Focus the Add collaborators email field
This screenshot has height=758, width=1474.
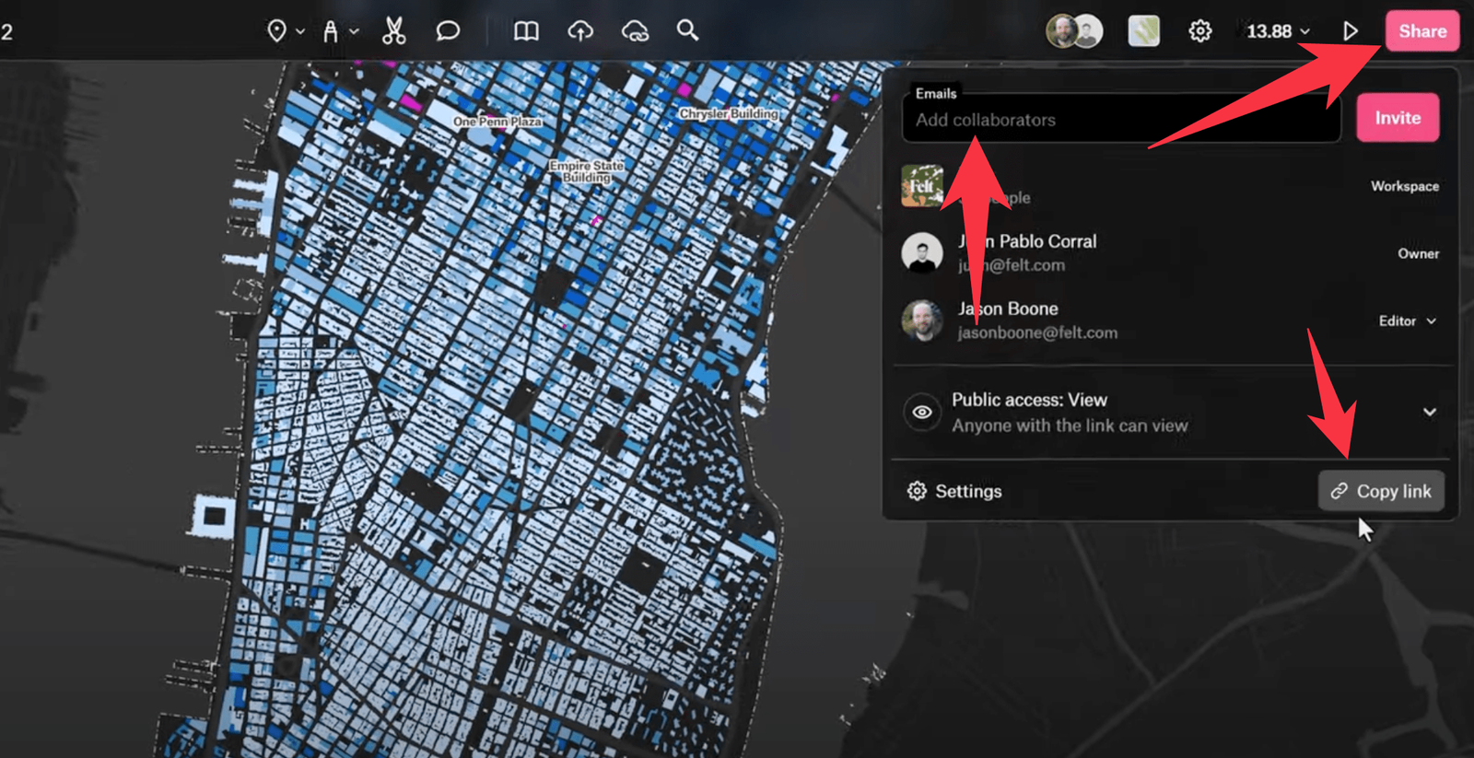point(1121,120)
